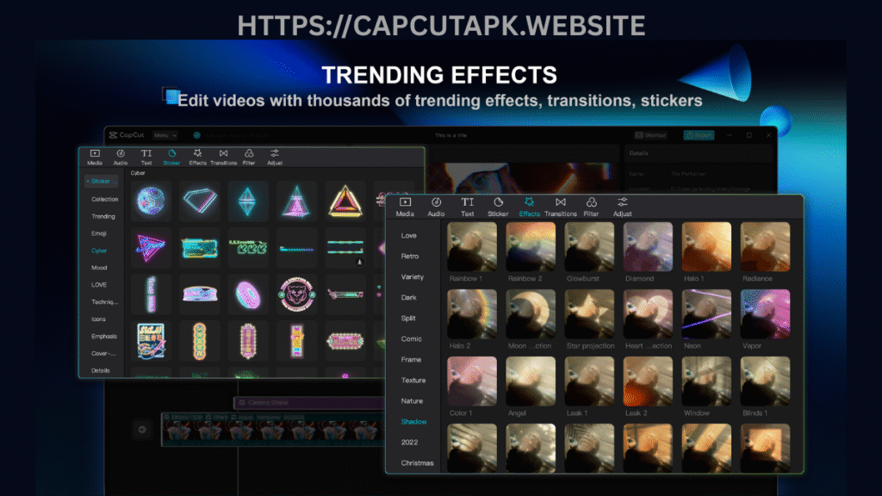The height and width of the screenshot is (496, 882).
Task: Open Icons sticker category
Action: pos(98,319)
